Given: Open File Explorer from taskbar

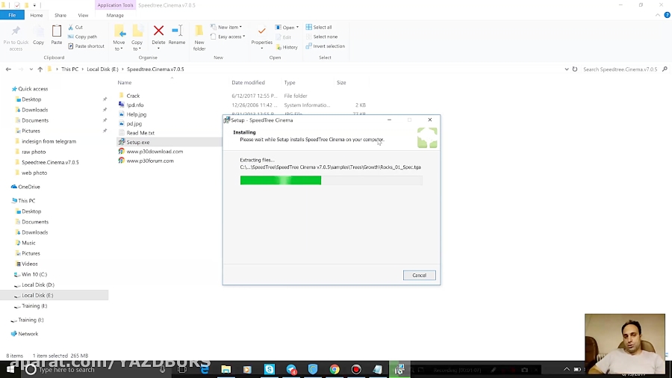Looking at the screenshot, I should pyautogui.click(x=225, y=370).
